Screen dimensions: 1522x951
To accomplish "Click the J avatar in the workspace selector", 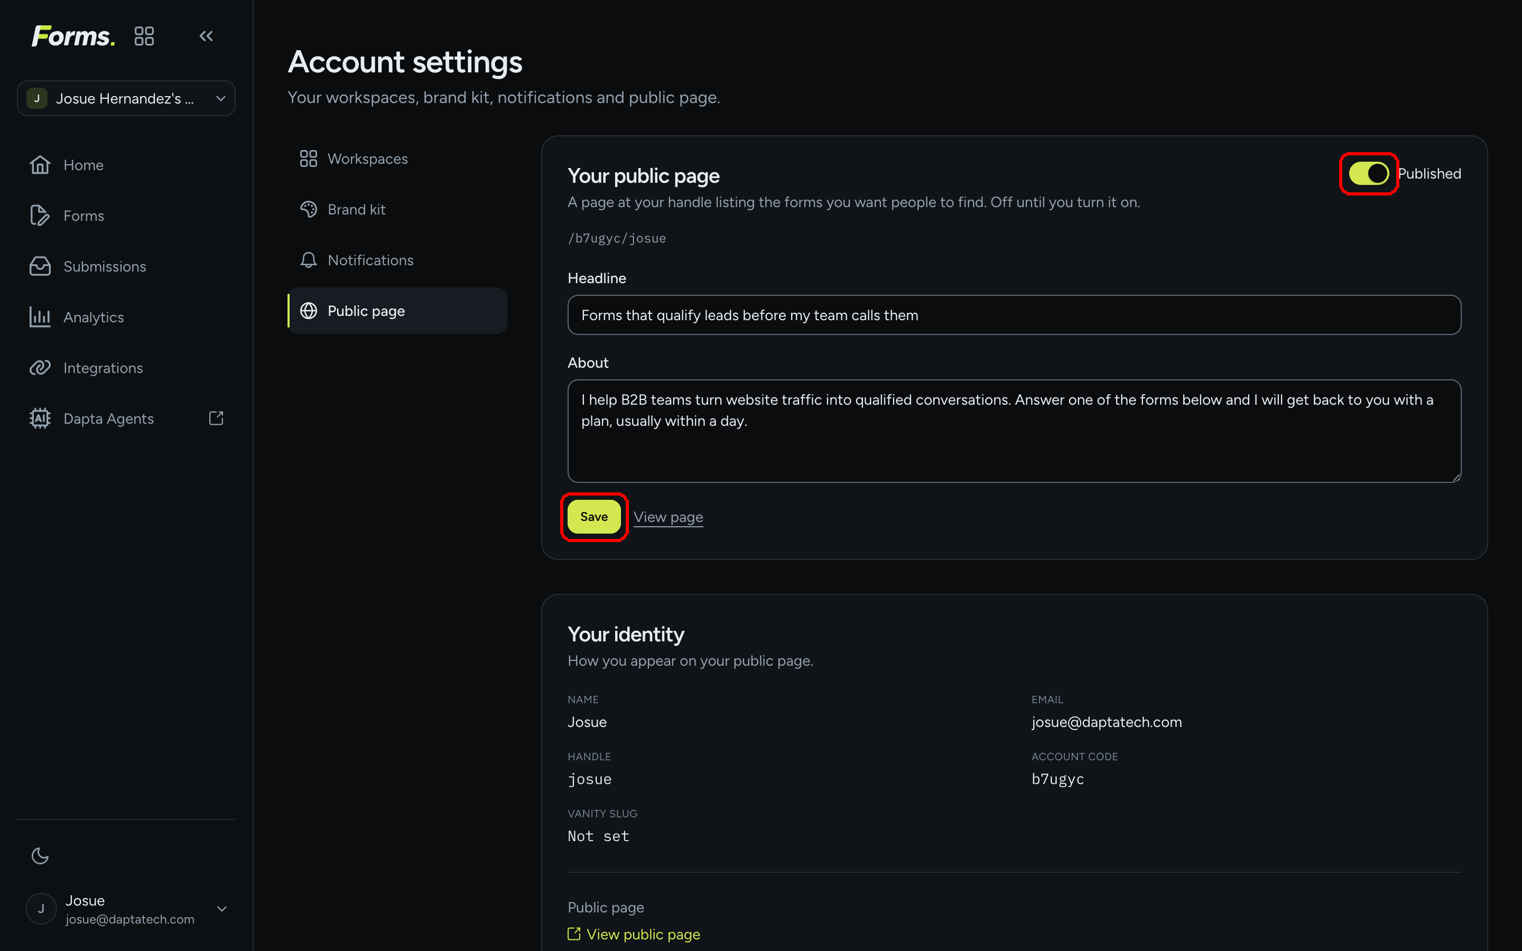I will tap(37, 98).
